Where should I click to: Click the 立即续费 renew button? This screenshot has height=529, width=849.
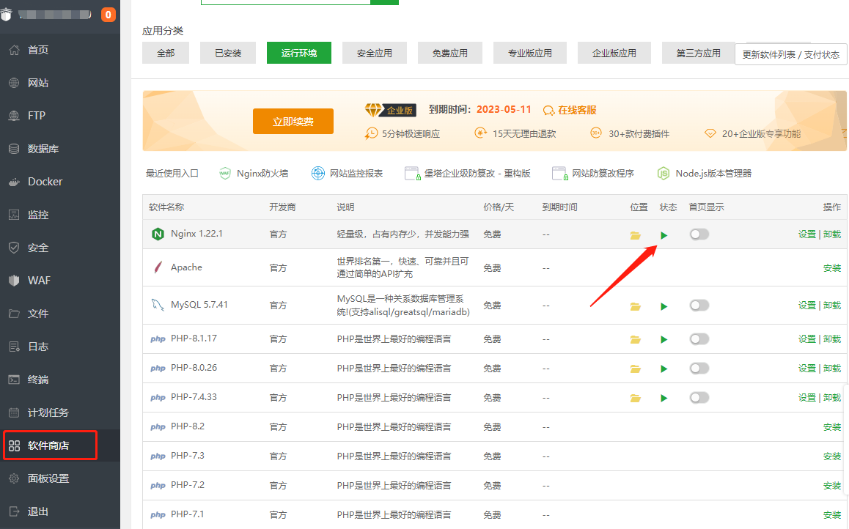pyautogui.click(x=293, y=122)
